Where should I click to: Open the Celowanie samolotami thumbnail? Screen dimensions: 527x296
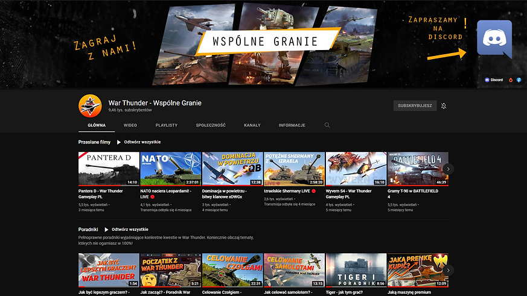point(294,270)
